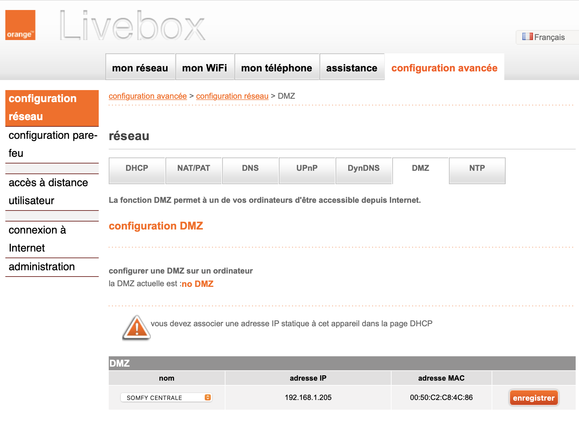This screenshot has width=579, height=421.
Task: Click the 'enregistrer' button
Action: [534, 398]
